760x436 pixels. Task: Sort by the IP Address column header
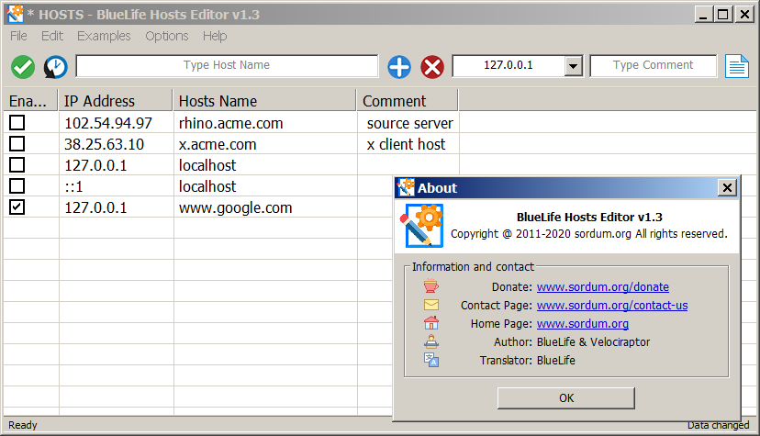(116, 101)
